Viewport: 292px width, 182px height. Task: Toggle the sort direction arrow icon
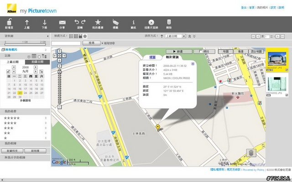coord(162,36)
